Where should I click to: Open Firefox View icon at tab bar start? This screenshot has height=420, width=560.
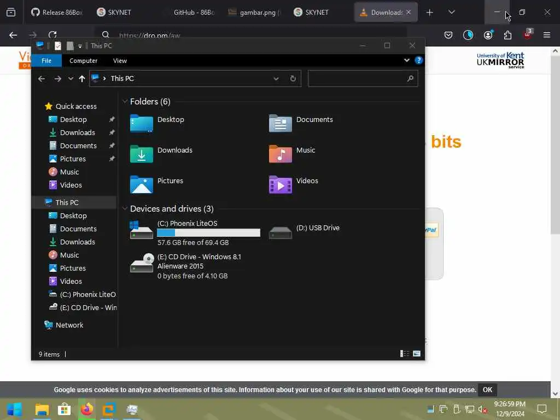11,12
